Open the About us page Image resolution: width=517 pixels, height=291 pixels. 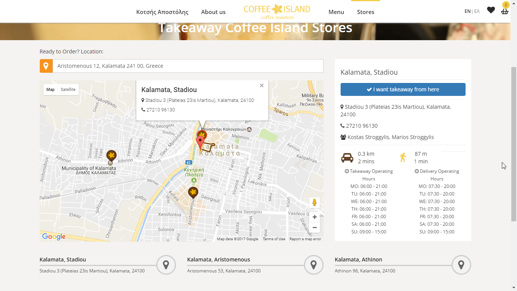tap(213, 12)
